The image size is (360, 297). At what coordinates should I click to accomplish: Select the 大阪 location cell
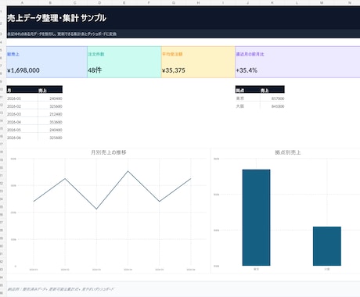point(247,106)
